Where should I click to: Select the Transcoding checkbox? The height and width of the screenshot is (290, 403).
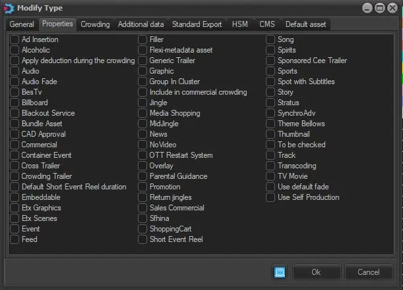tap(271, 166)
